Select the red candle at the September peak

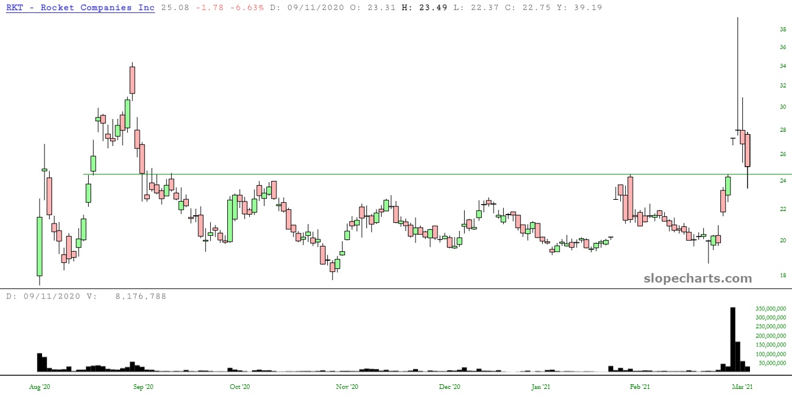(132, 80)
